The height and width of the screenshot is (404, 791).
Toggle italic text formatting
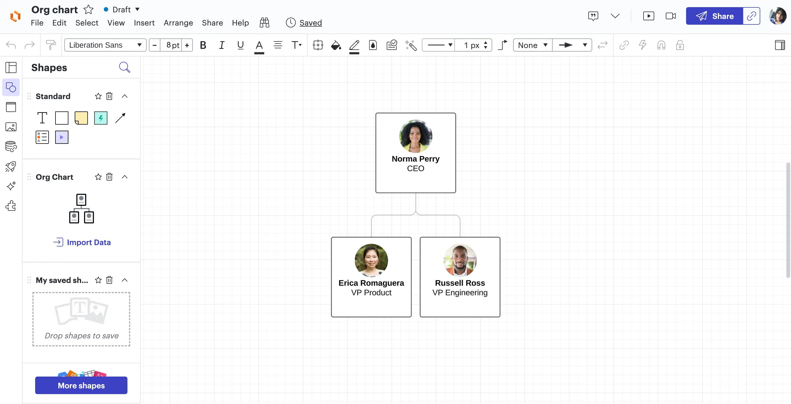click(221, 45)
